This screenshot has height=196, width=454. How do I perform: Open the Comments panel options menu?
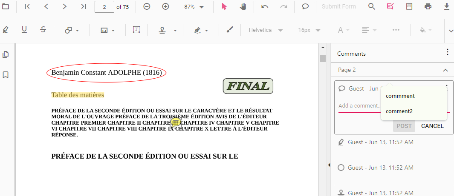[447, 53]
